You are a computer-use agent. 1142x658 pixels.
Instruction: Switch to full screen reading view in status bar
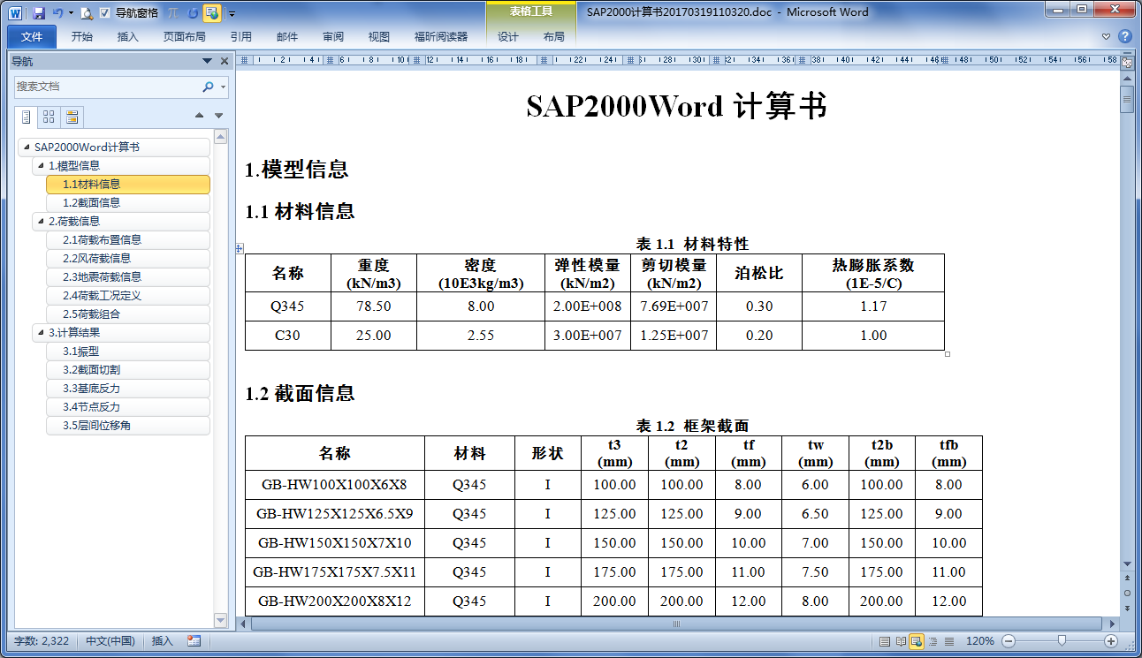901,641
